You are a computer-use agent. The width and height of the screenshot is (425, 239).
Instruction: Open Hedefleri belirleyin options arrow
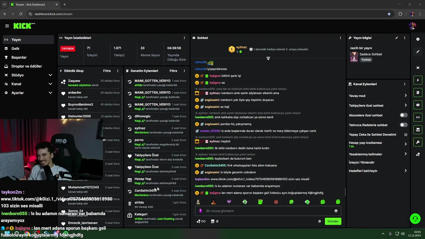coord(405,171)
